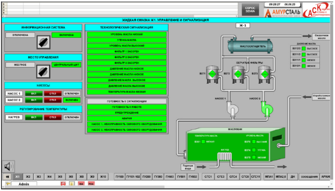Click the СБРОС ЗВУКА button
The width and height of the screenshot is (335, 191).
250,10
